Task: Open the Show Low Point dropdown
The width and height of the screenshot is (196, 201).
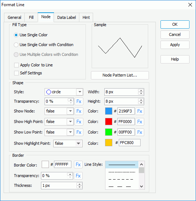Action: (x=70, y=132)
